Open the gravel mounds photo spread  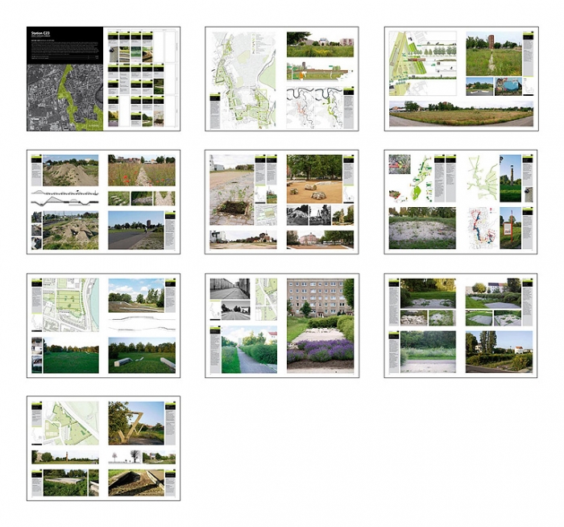click(x=104, y=202)
